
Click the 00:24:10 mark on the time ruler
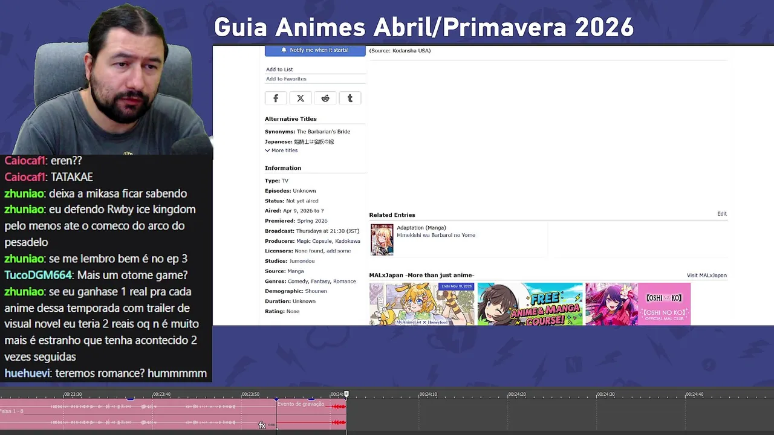click(x=428, y=395)
